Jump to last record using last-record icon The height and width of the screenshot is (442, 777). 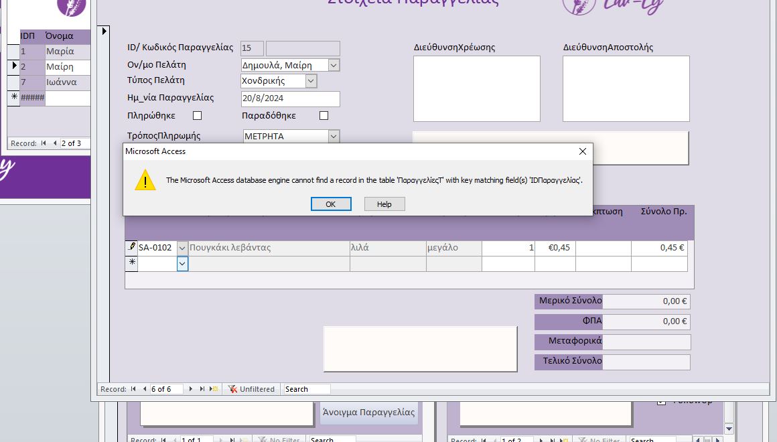[x=202, y=388]
